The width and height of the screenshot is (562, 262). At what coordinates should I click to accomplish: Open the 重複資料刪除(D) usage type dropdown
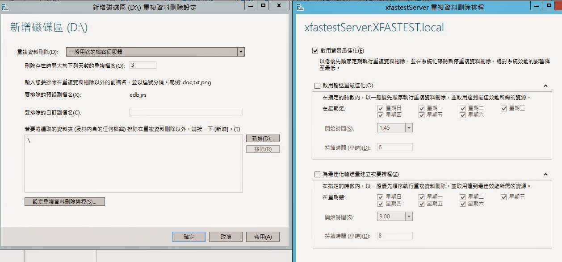coord(155,52)
